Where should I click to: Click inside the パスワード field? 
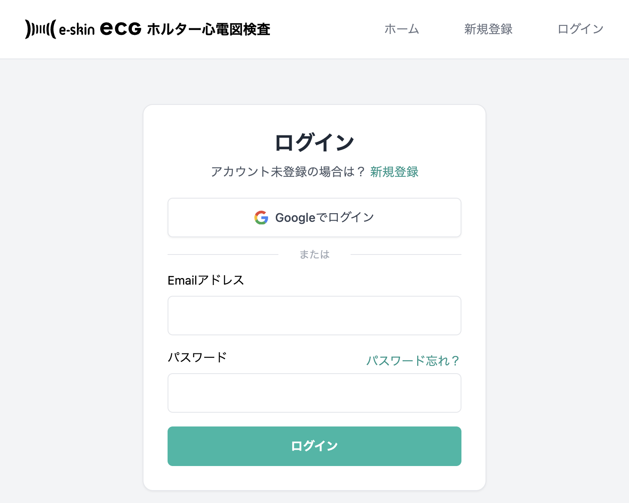[314, 393]
